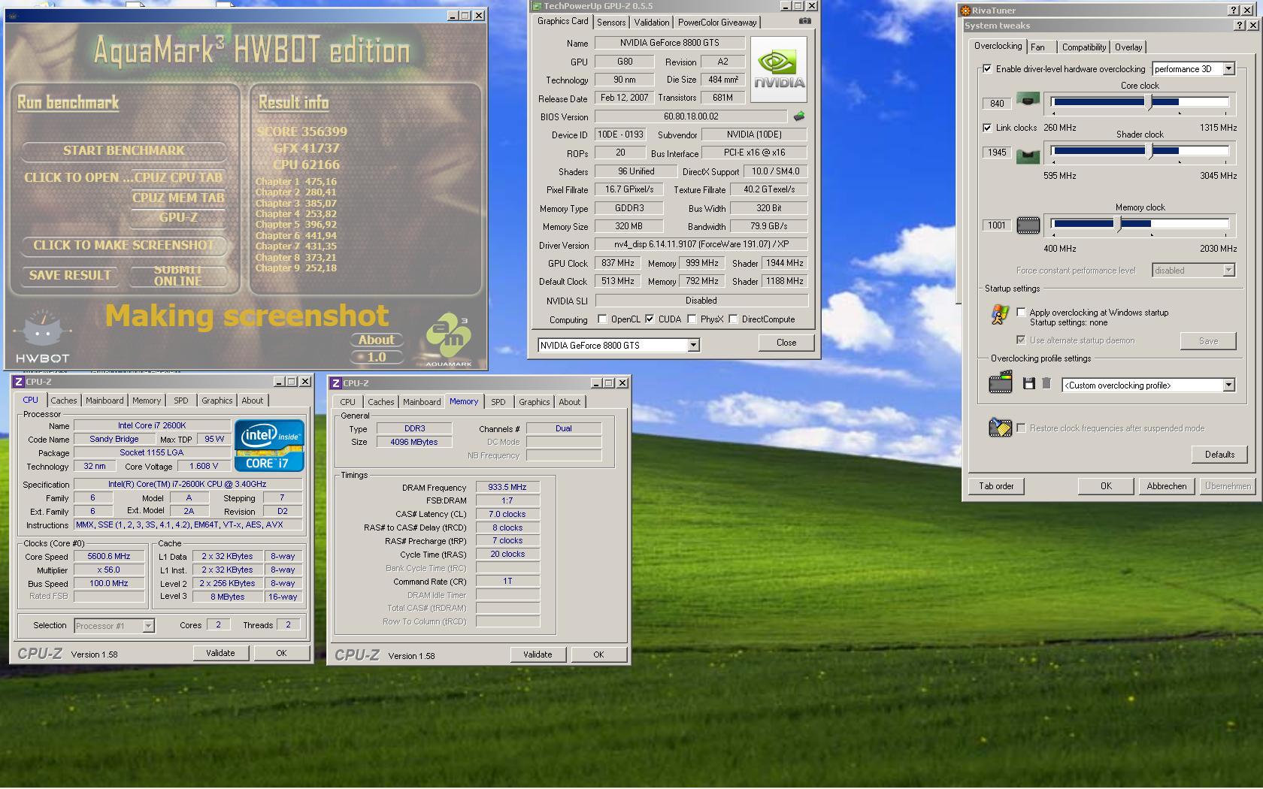Open PowerColor Giveaway tab
Screen dimensions: 1263x789
coord(717,23)
